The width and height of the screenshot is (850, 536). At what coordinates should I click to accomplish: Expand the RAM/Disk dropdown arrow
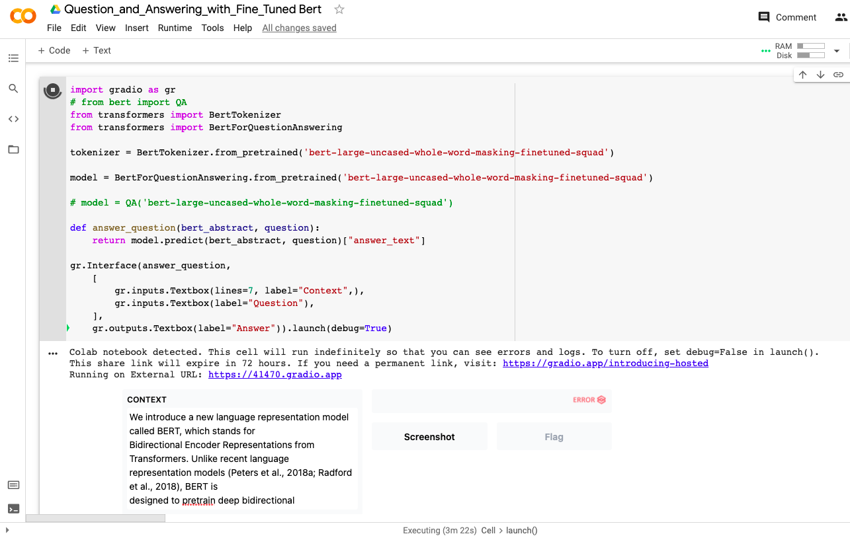[x=836, y=50]
